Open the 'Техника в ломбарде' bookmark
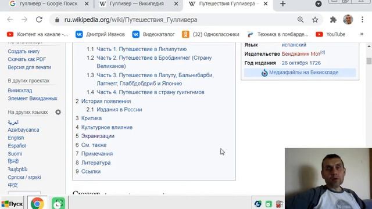Image resolution: width=372 pixels, height=209 pixels. [x=278, y=34]
